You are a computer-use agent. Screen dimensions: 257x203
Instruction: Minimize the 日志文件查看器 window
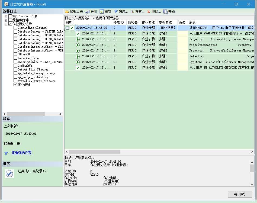click(224, 4)
